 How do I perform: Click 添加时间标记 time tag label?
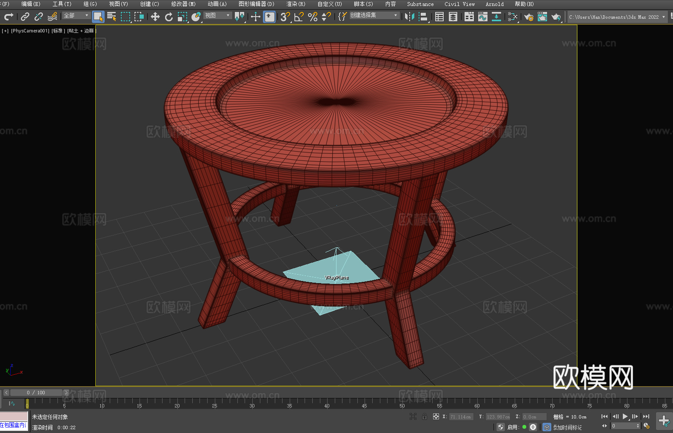[x=567, y=427]
